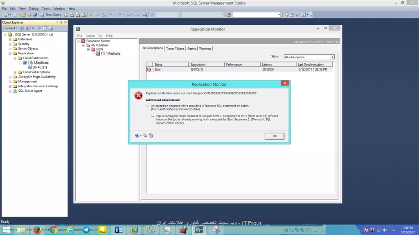
Task: Copy error message text icon in dialog
Action: pos(144,135)
